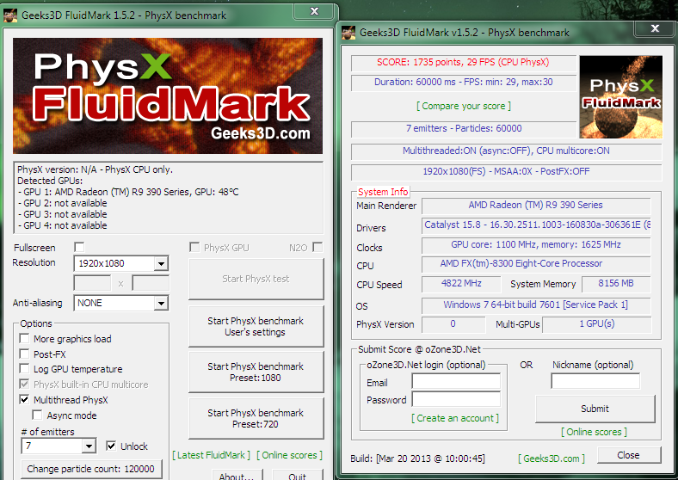Click the Windows 7 64-bit build value
The image size is (678, 480).
(x=536, y=305)
